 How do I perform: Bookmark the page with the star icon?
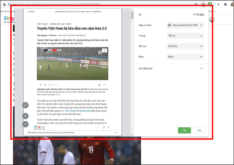[x=196, y=4]
